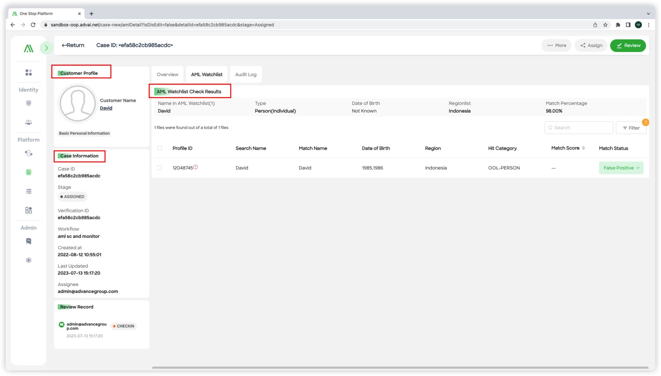Image resolution: width=661 pixels, height=376 pixels.
Task: Open the dashboard grid icon in the sidebar
Action: pyautogui.click(x=29, y=73)
